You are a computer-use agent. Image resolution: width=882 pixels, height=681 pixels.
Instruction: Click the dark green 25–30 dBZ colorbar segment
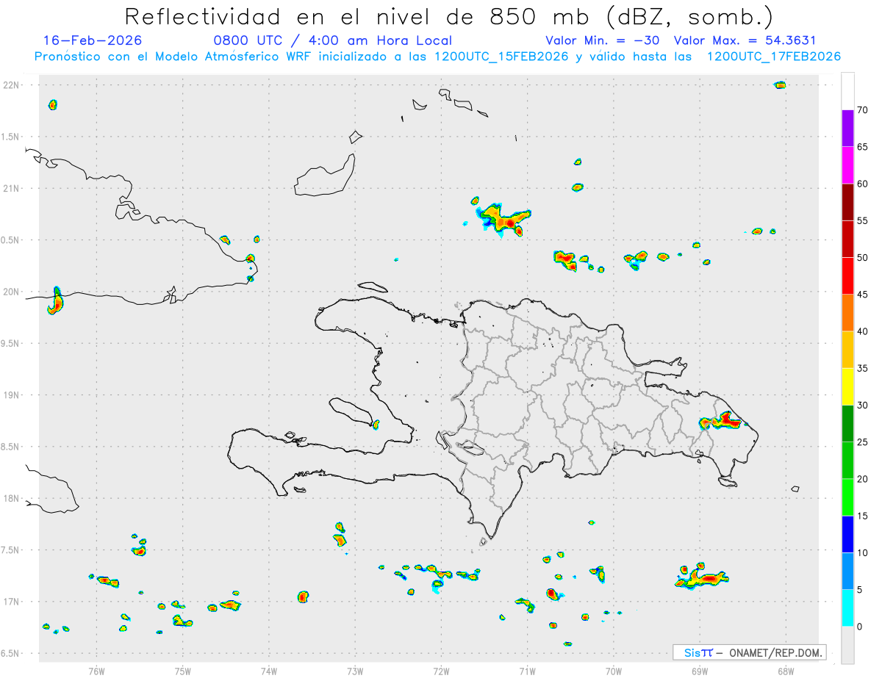(x=847, y=424)
